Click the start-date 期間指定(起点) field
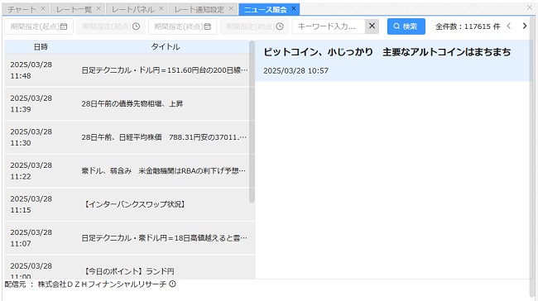 click(39, 26)
